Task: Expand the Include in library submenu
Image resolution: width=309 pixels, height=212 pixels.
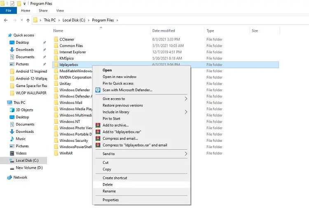Action: pos(186,112)
